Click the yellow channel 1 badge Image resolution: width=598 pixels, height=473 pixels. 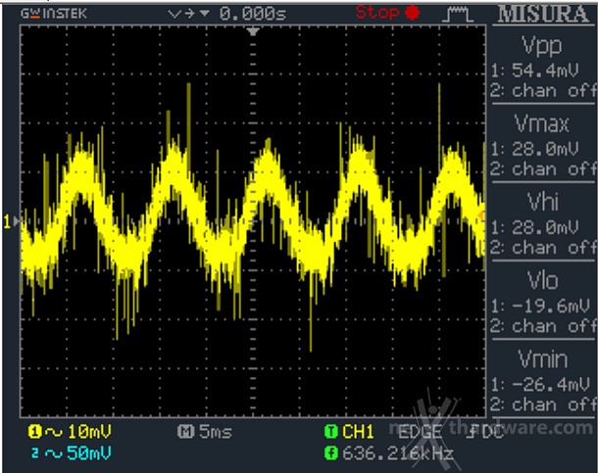[34, 432]
